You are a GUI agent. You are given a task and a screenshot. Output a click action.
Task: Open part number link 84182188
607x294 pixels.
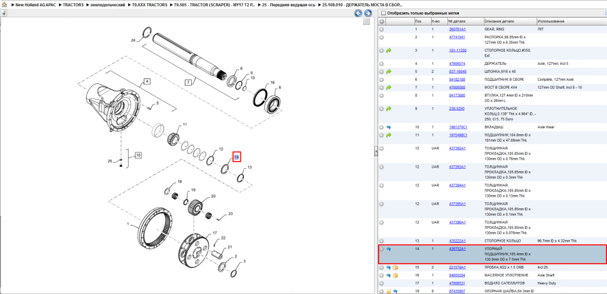[x=457, y=80]
